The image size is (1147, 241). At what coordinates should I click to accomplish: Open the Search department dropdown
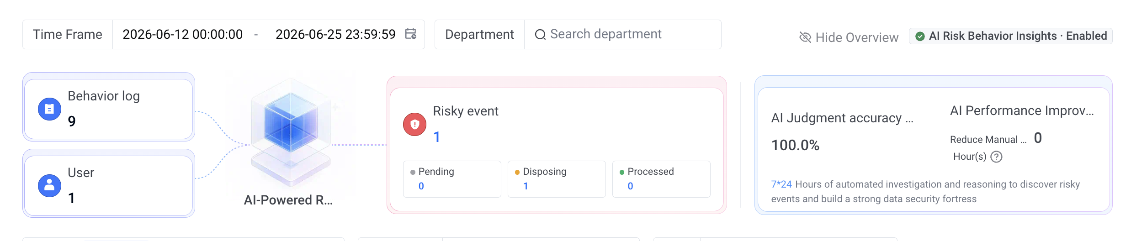622,34
